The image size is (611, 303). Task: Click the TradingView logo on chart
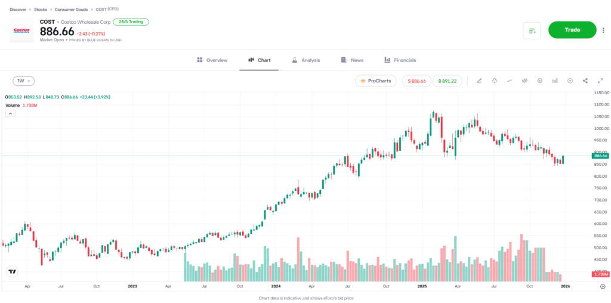point(11,272)
